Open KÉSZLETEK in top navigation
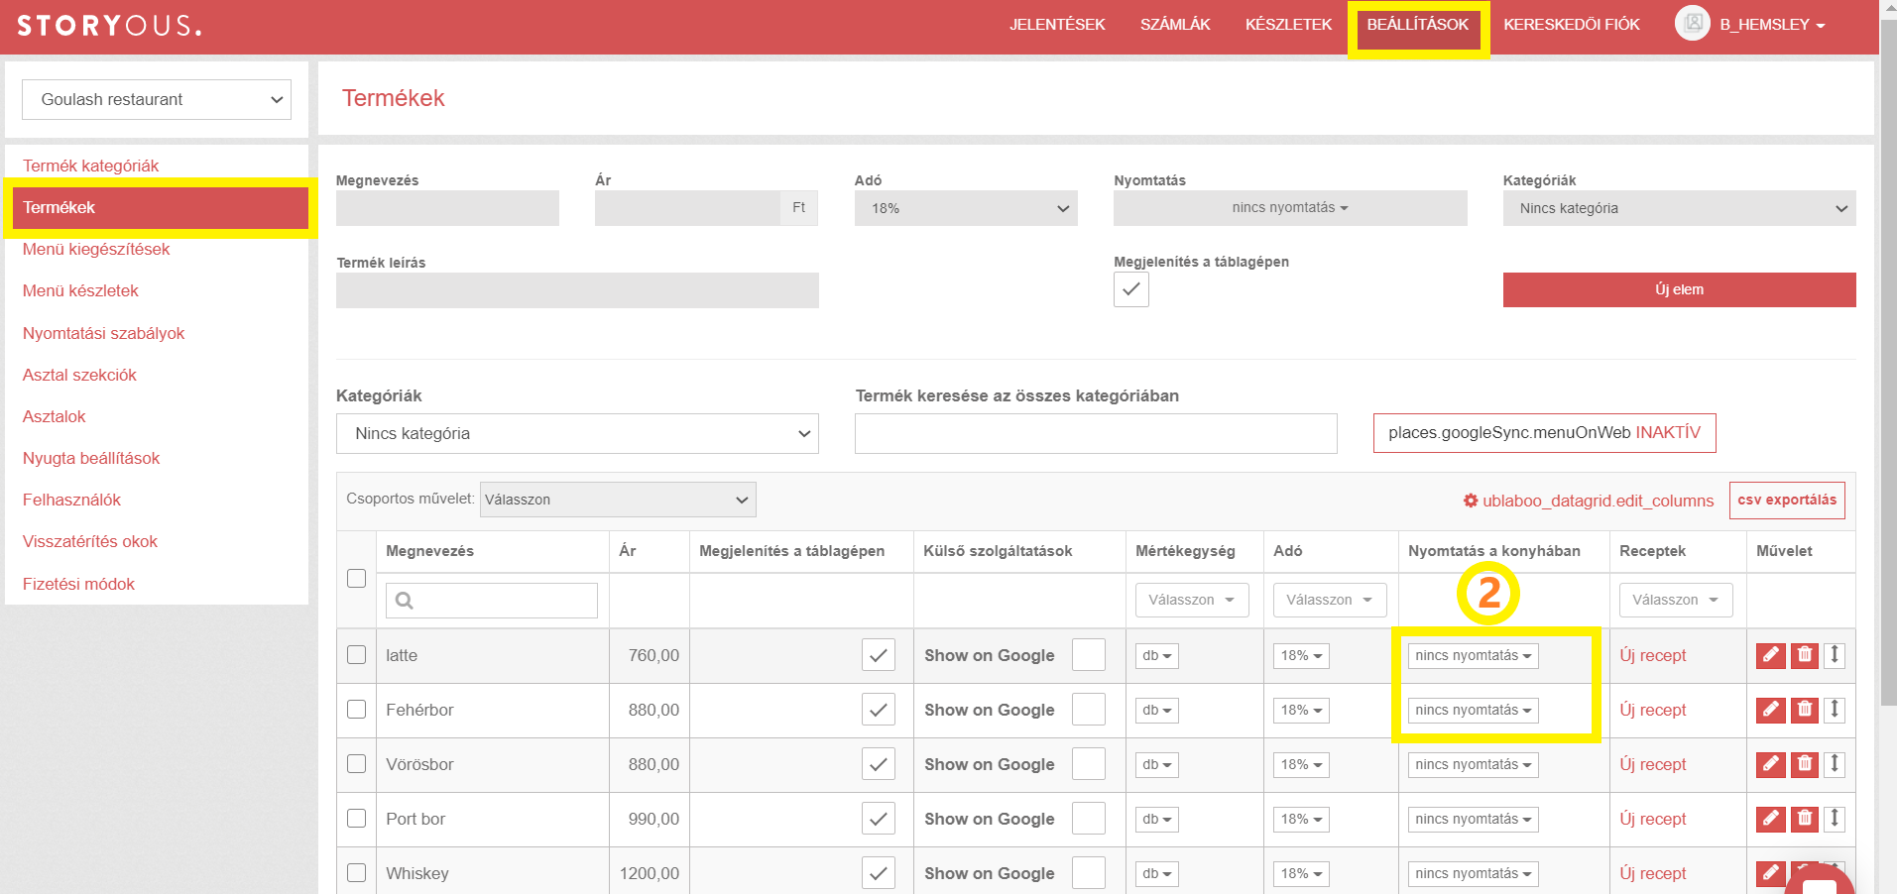 tap(1288, 25)
